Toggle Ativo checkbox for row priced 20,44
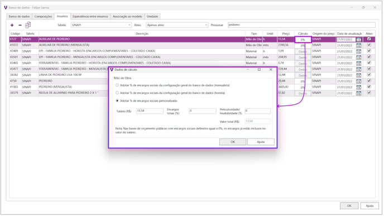384x216 pixels. point(369,81)
